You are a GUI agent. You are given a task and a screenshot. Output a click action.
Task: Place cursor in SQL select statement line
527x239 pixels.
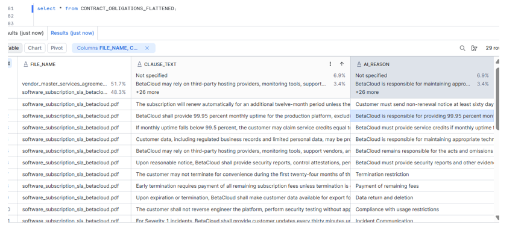(107, 8)
